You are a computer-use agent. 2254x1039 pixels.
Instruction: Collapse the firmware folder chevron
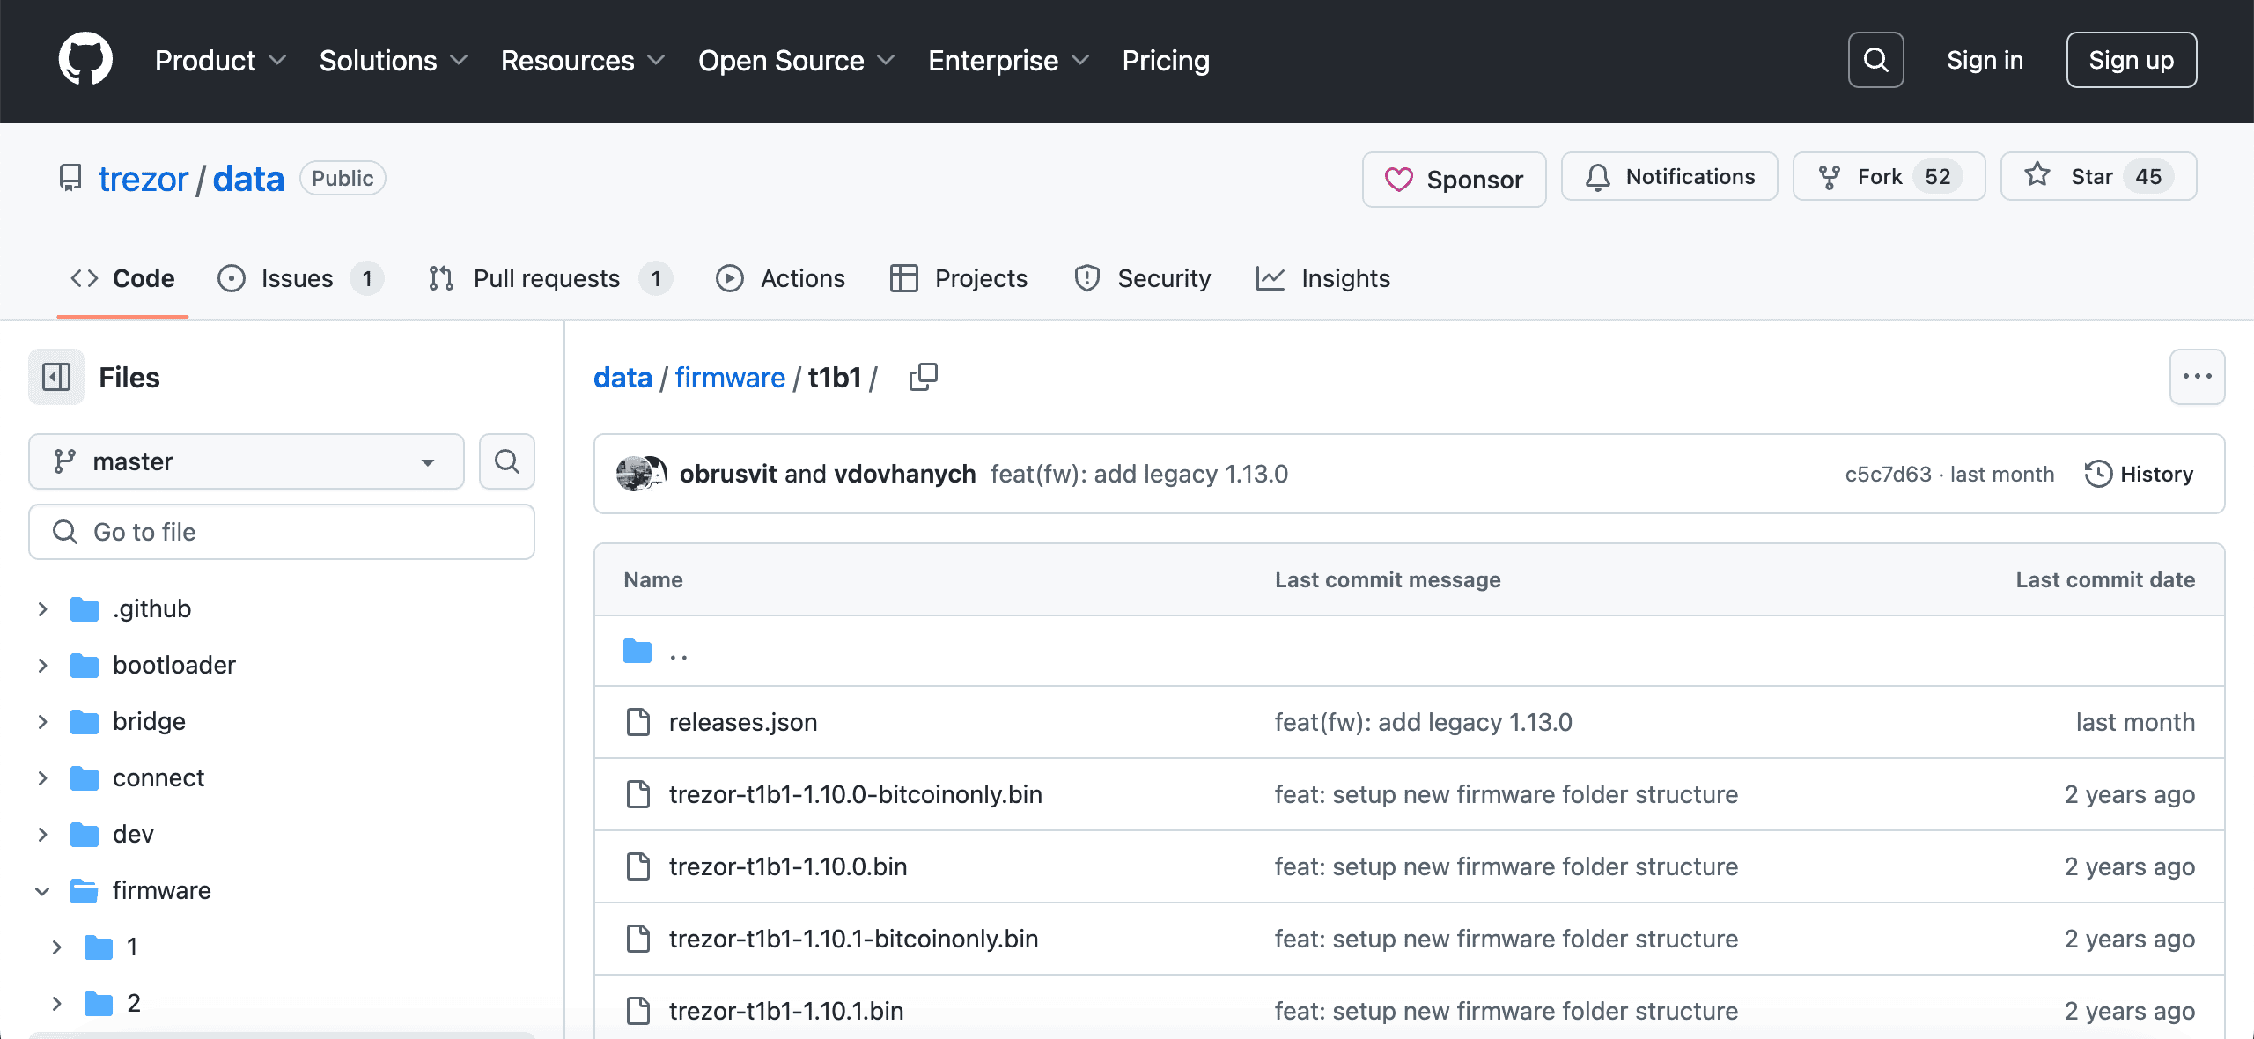tap(42, 890)
